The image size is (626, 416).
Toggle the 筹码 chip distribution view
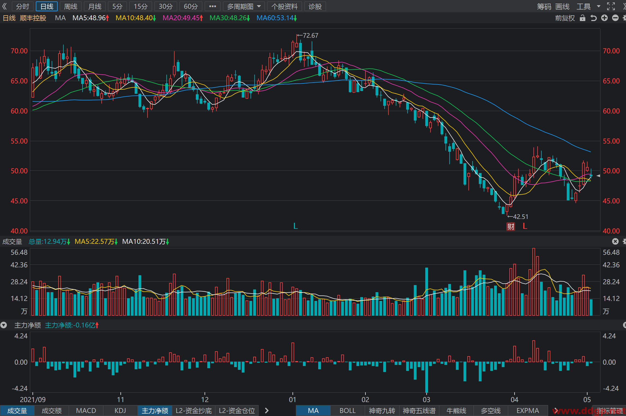coord(544,6)
